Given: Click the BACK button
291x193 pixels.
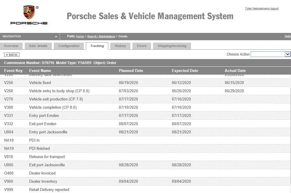Looking at the screenshot, I should 12,55.
